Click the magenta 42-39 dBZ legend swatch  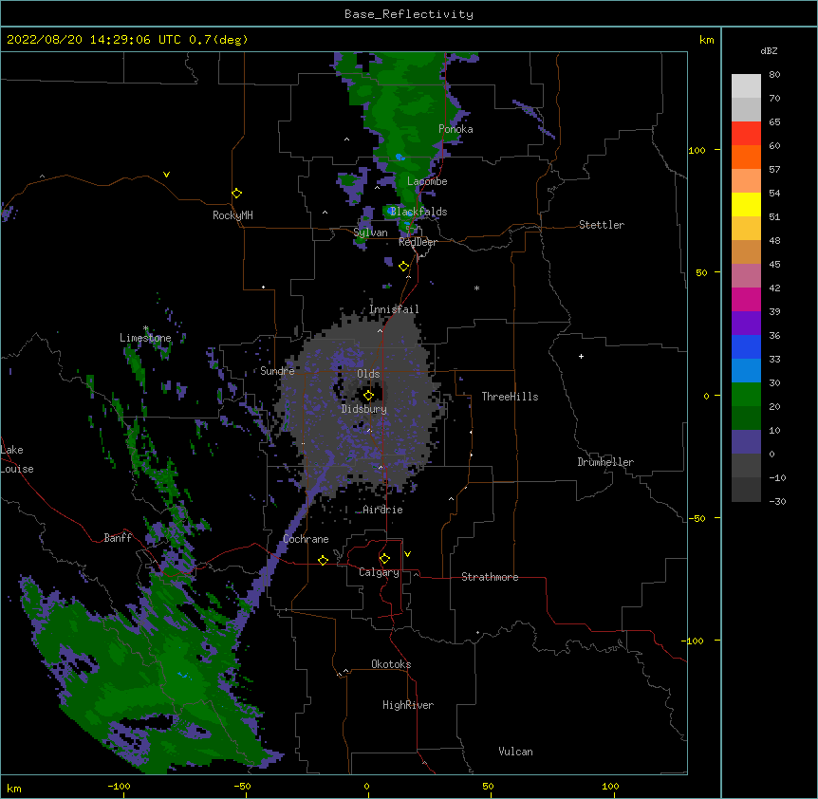tap(746, 299)
